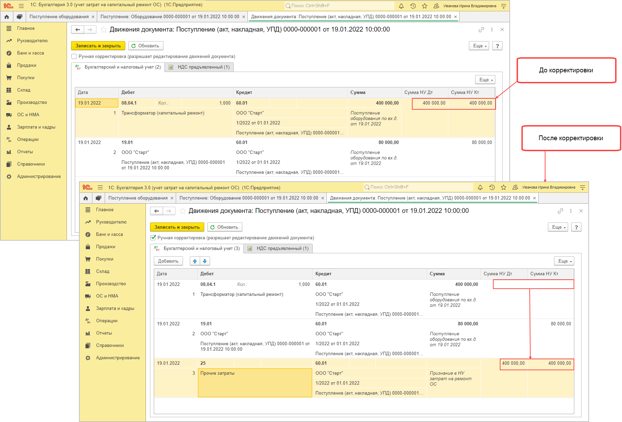The image size is (622, 422).
Task: Open help question mark button in front window
Action: (x=576, y=227)
